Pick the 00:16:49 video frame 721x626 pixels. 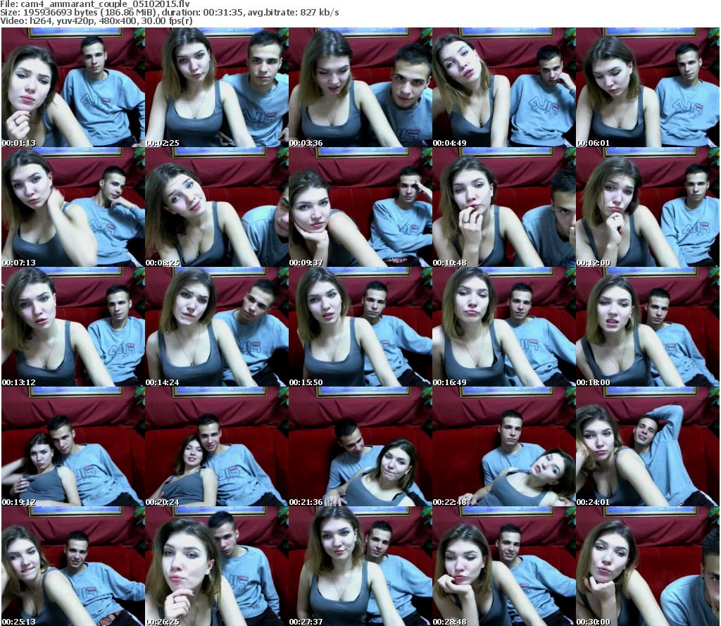point(504,327)
